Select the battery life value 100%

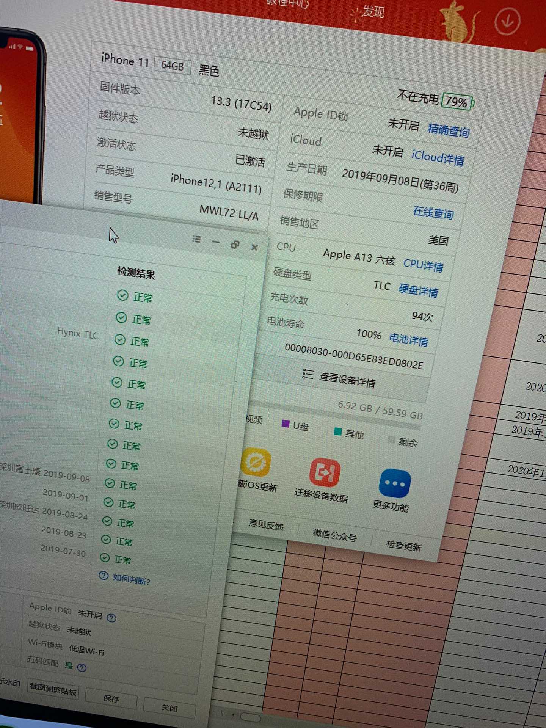coord(369,334)
